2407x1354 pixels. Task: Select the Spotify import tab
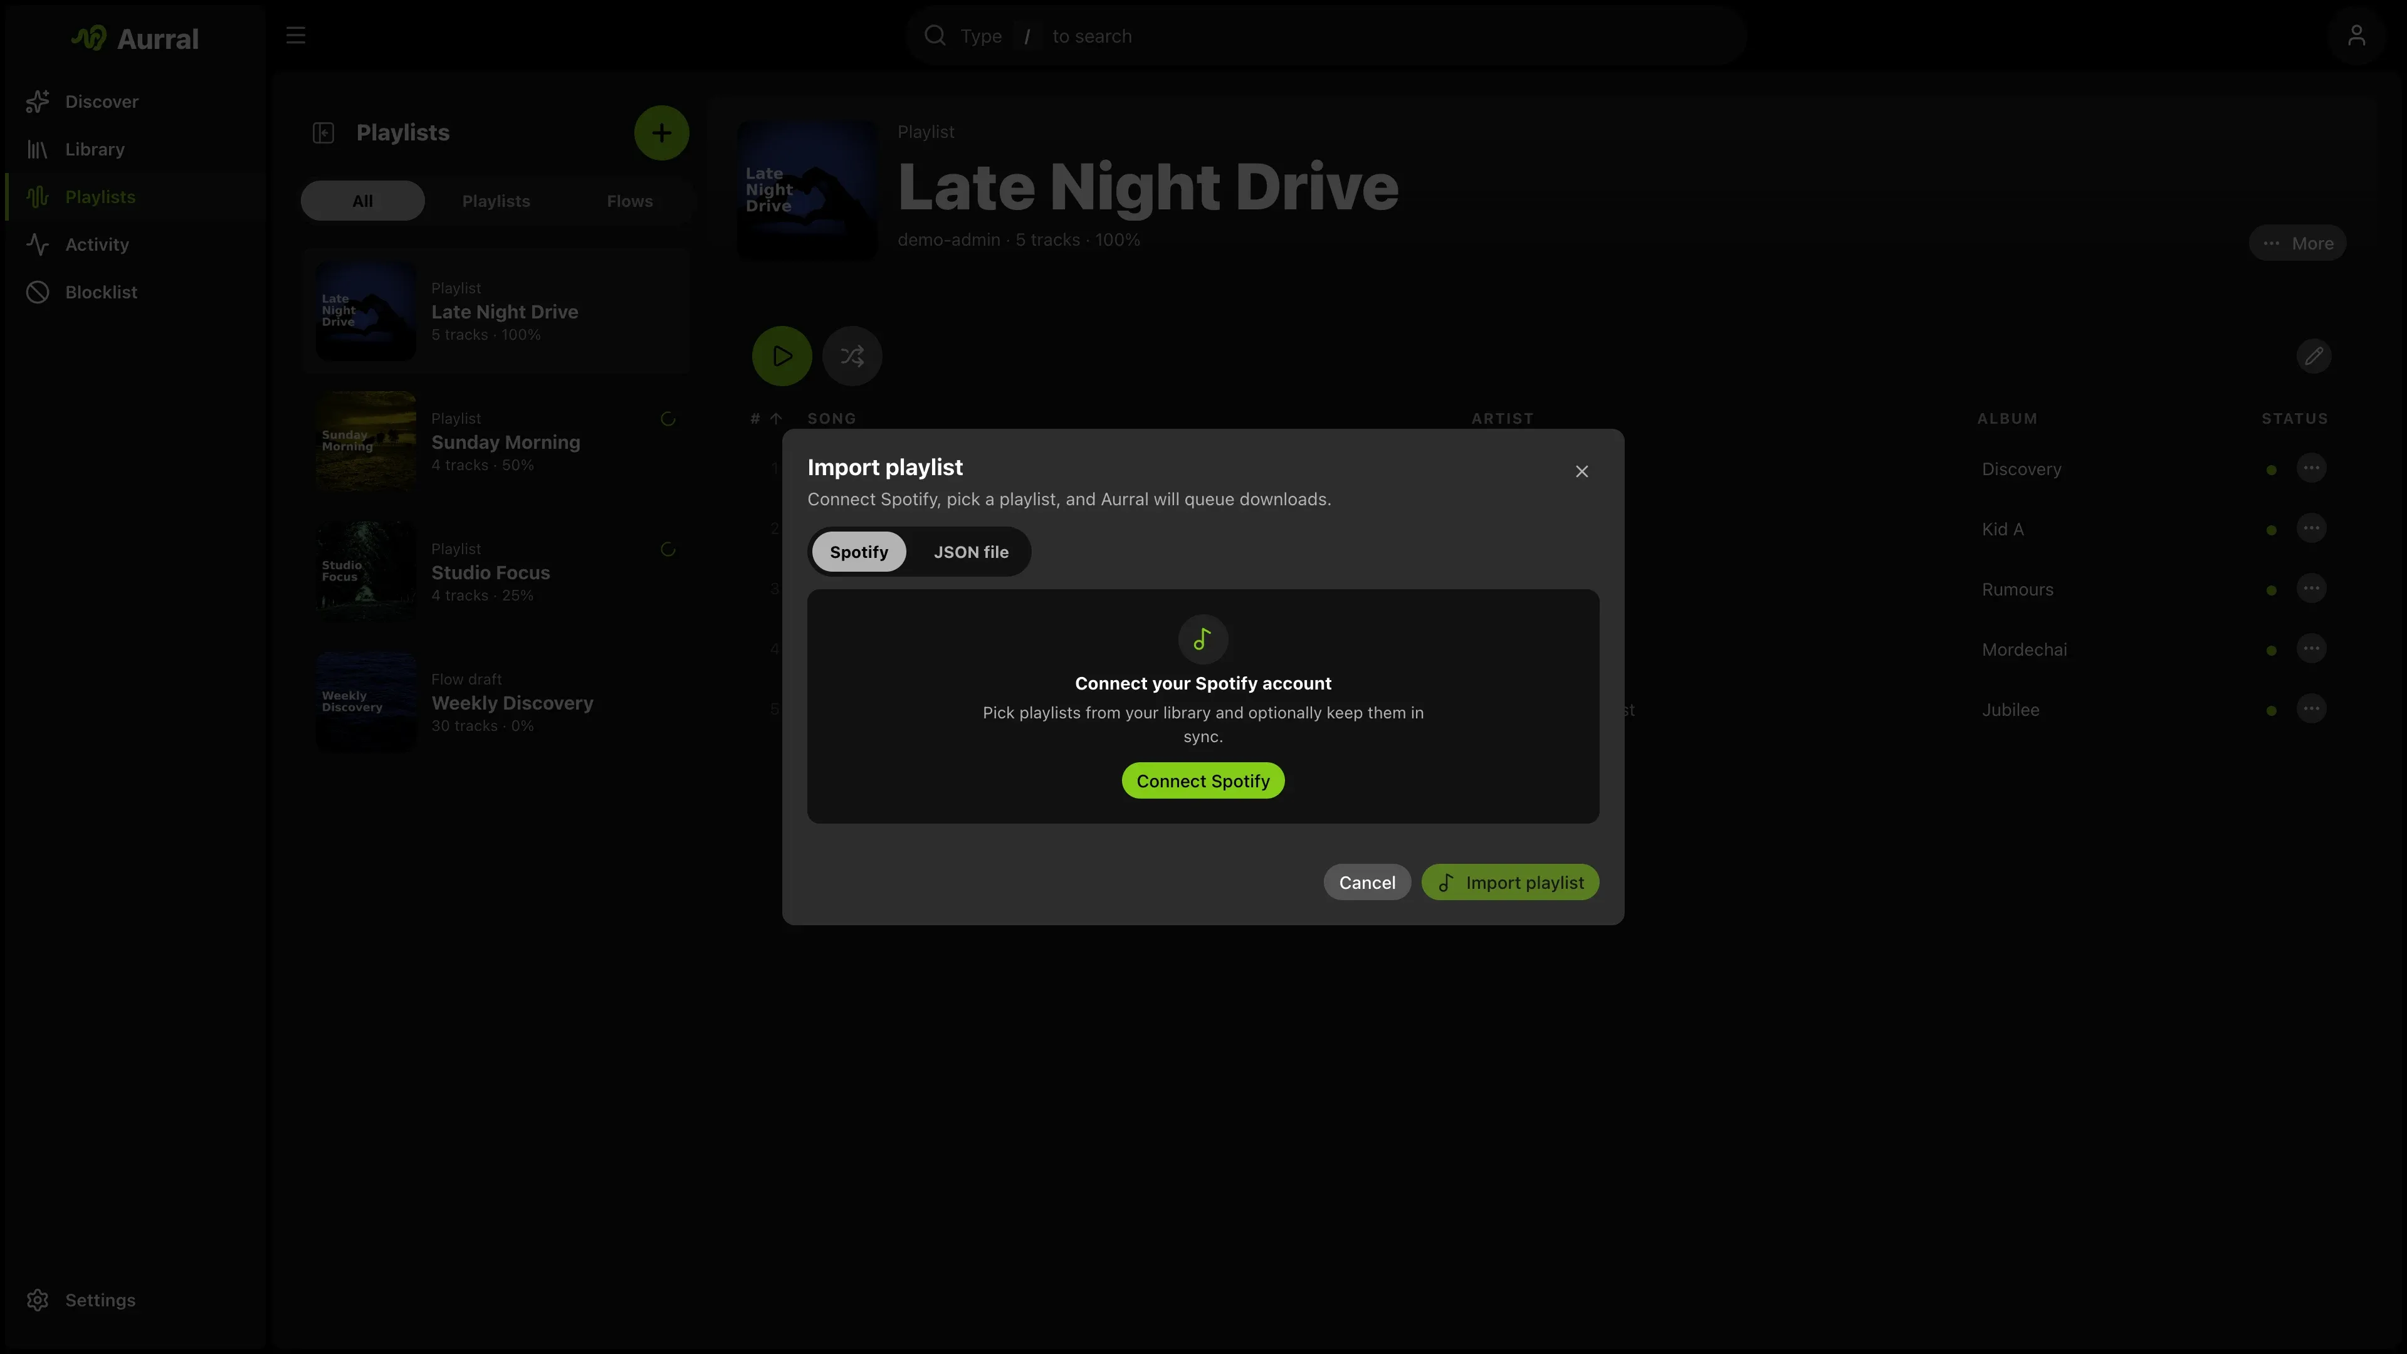point(859,552)
